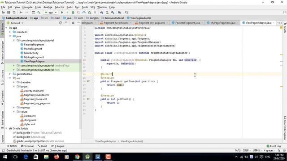
Task: Toggle read-only lock icon in status bar
Action: pyautogui.click(x=279, y=151)
